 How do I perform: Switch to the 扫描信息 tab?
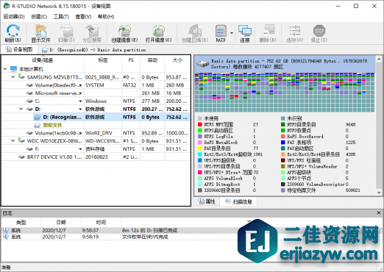tap(239, 201)
